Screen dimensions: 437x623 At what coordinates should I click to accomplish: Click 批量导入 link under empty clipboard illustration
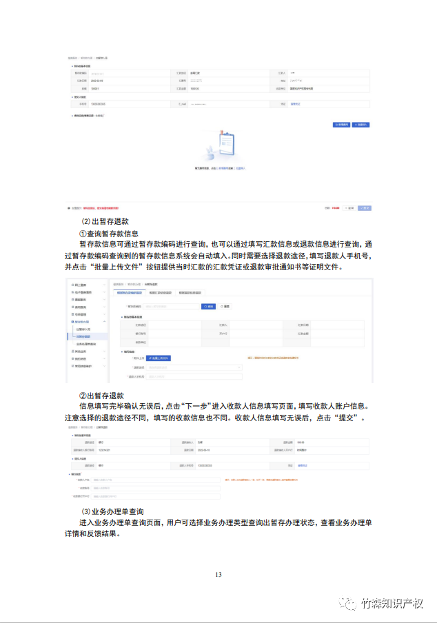(241, 168)
